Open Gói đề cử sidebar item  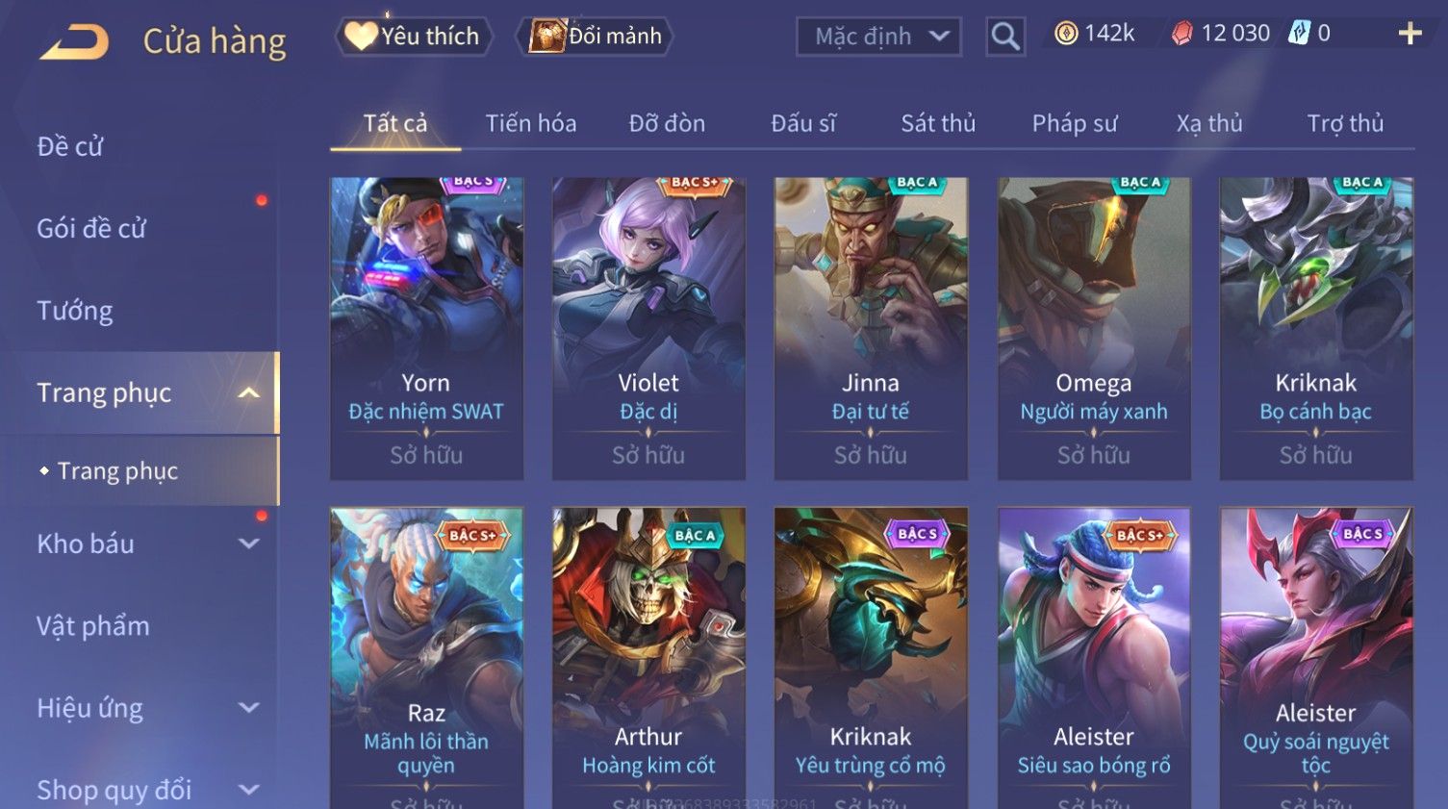click(x=91, y=229)
